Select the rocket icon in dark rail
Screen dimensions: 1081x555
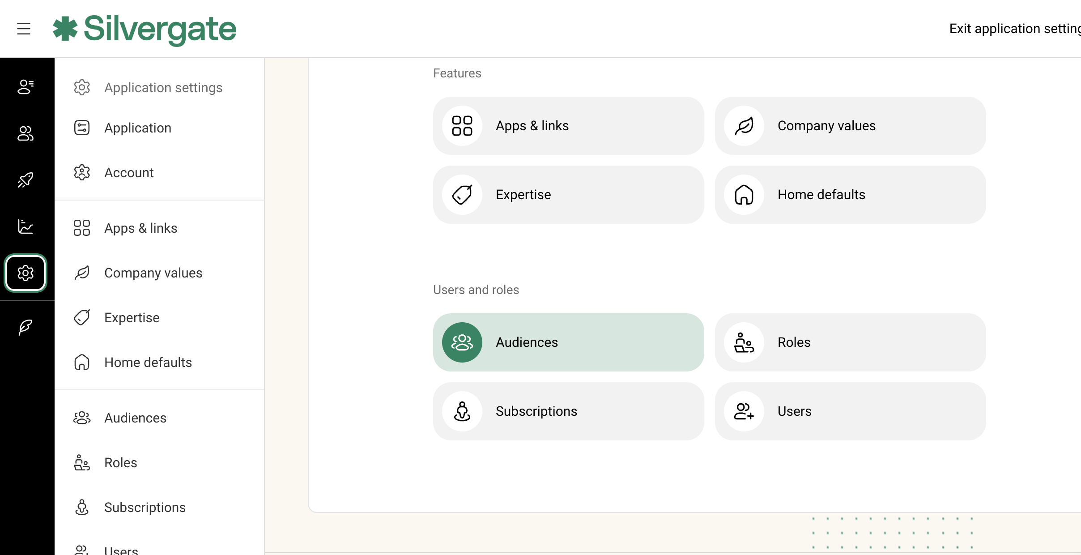(x=26, y=180)
